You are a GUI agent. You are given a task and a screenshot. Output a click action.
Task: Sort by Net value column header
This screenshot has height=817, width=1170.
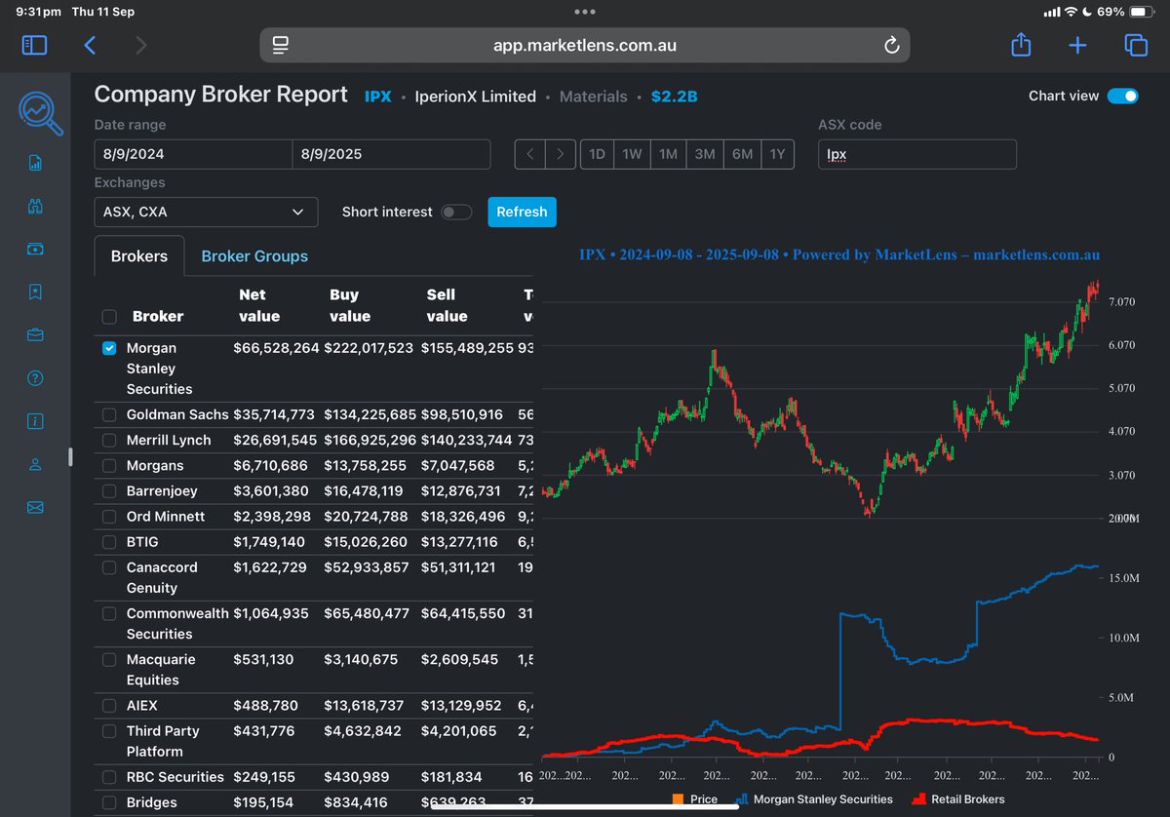pos(259,305)
